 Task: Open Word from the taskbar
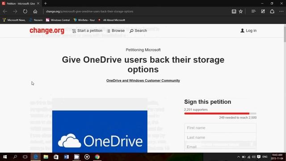(x=67, y=157)
